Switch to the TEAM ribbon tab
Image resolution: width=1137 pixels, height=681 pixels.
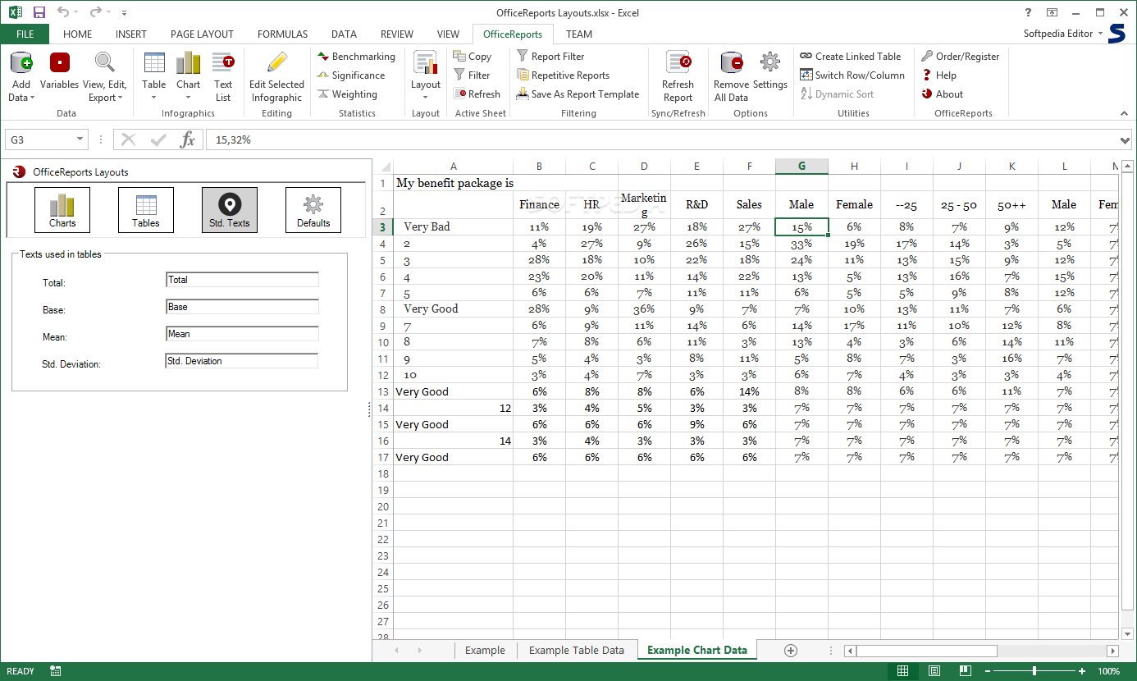[579, 34]
